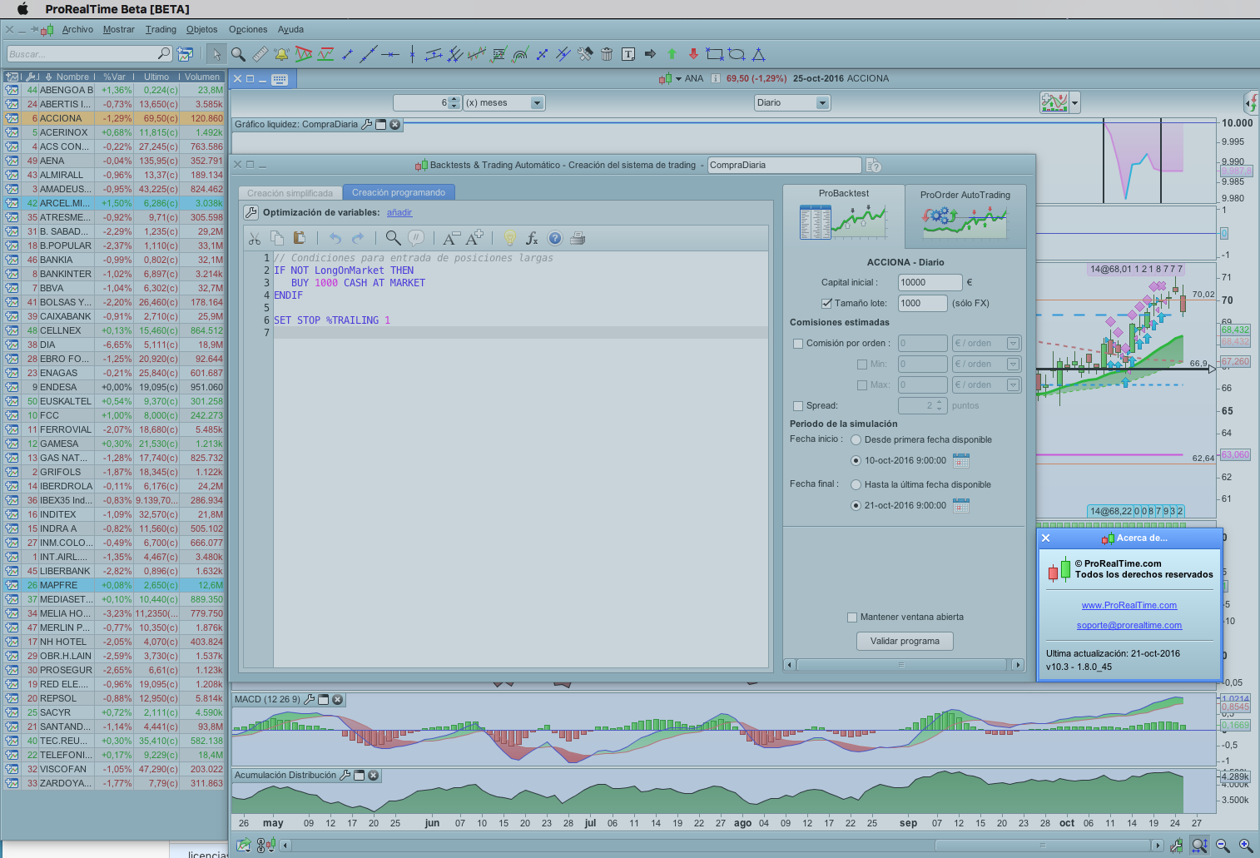Screen dimensions: 1260x858
Task: Open the www.ProRealTime.com link
Action: (x=1129, y=605)
